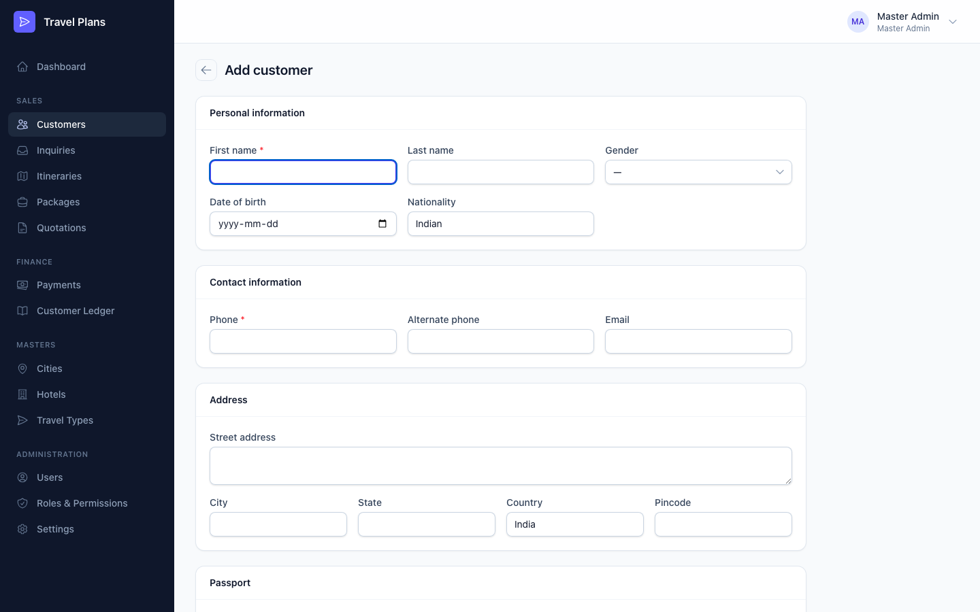Go back using the arrow button
Image resolution: width=980 pixels, height=612 pixels.
(206, 70)
